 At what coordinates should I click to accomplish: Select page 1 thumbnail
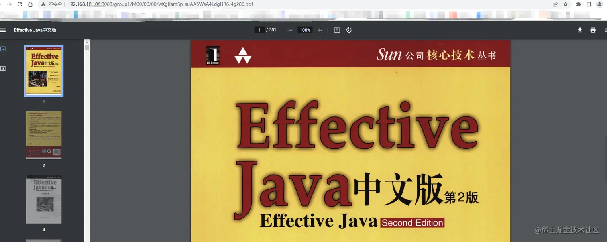tap(44, 71)
